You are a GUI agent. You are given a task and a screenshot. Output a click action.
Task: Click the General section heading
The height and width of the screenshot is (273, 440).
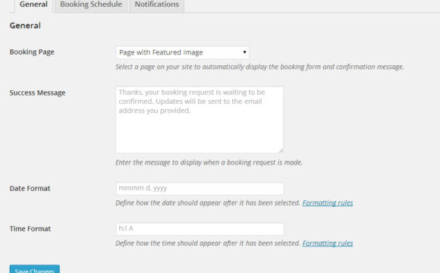click(x=25, y=26)
